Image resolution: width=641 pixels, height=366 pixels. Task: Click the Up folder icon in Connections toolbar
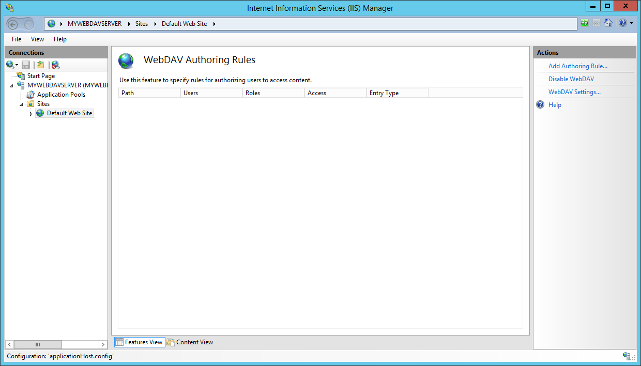tap(40, 65)
